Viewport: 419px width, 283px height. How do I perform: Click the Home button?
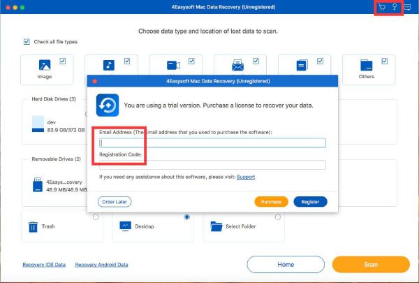click(x=286, y=265)
